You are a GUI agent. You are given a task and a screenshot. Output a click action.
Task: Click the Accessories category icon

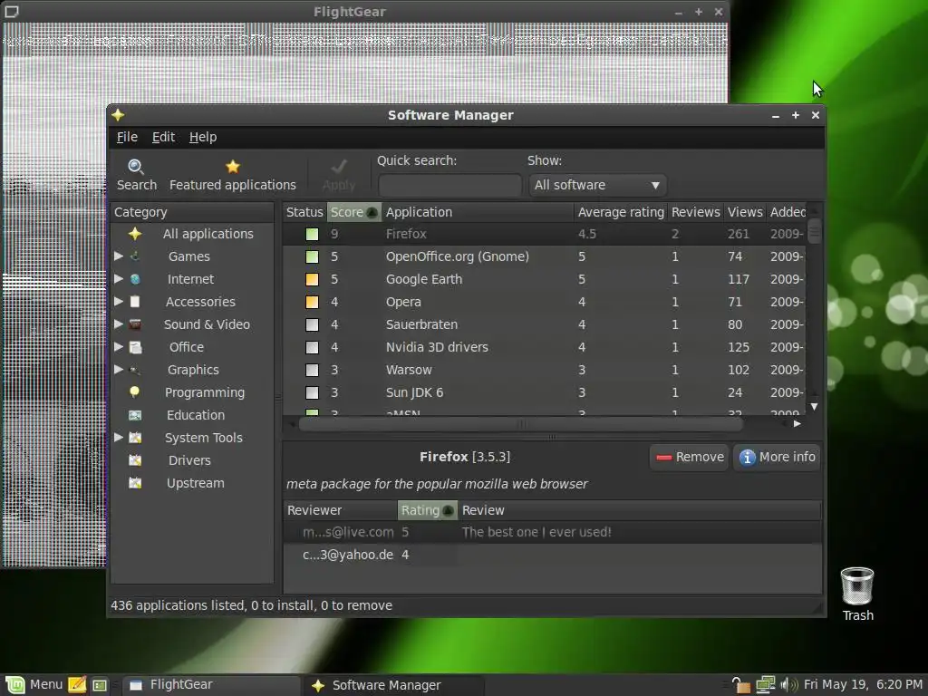point(135,302)
